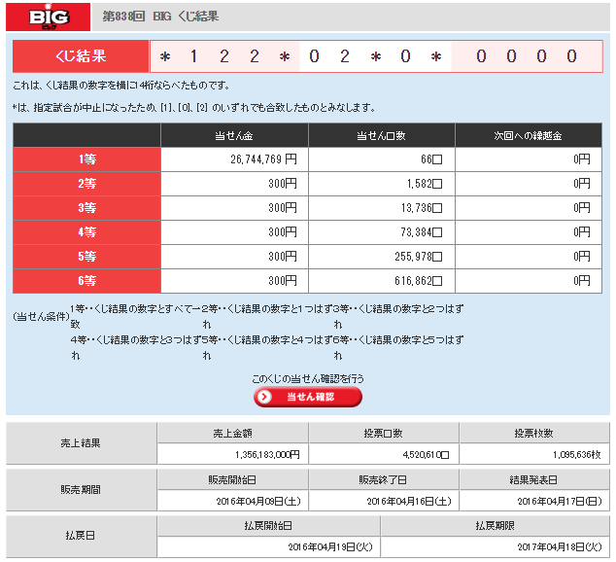The image size is (616, 562).
Task: Click the 次回への繰越金 column header
Action: [528, 136]
